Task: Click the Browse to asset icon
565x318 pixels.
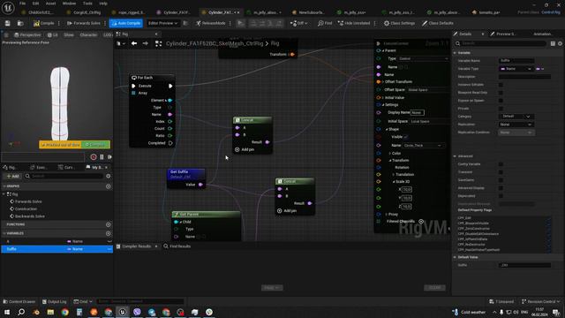Action: [x=20, y=23]
